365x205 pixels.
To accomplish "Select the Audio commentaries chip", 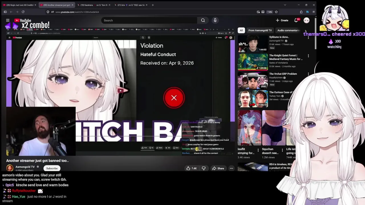I will click(x=289, y=30).
